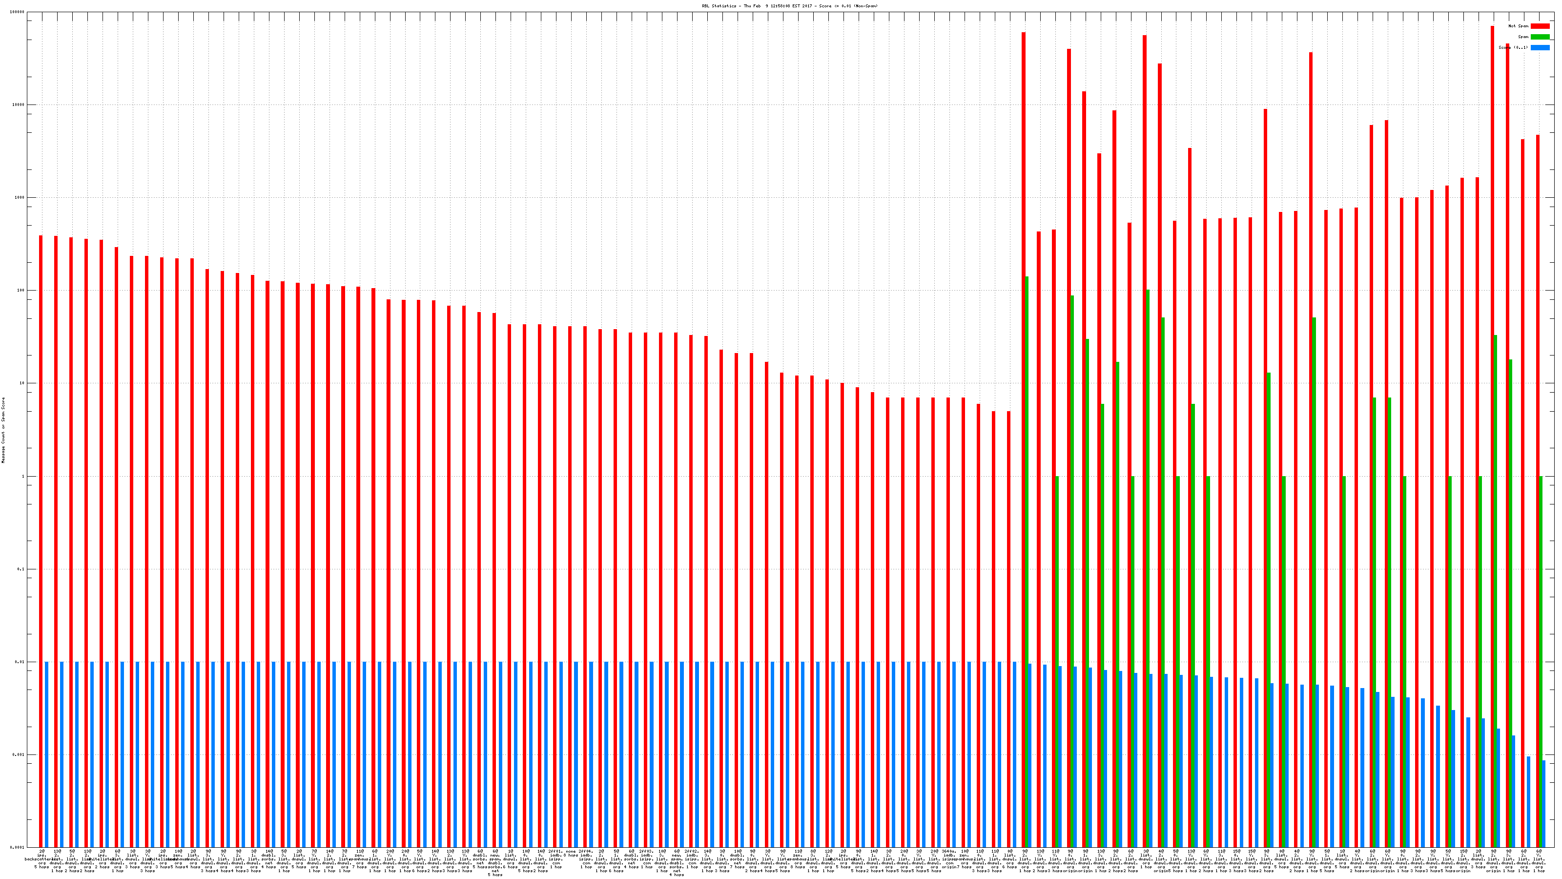Click the first 'ips.backscatterer.org 5 hops' x-axis label
The width and height of the screenshot is (1562, 879).
pos(41,859)
